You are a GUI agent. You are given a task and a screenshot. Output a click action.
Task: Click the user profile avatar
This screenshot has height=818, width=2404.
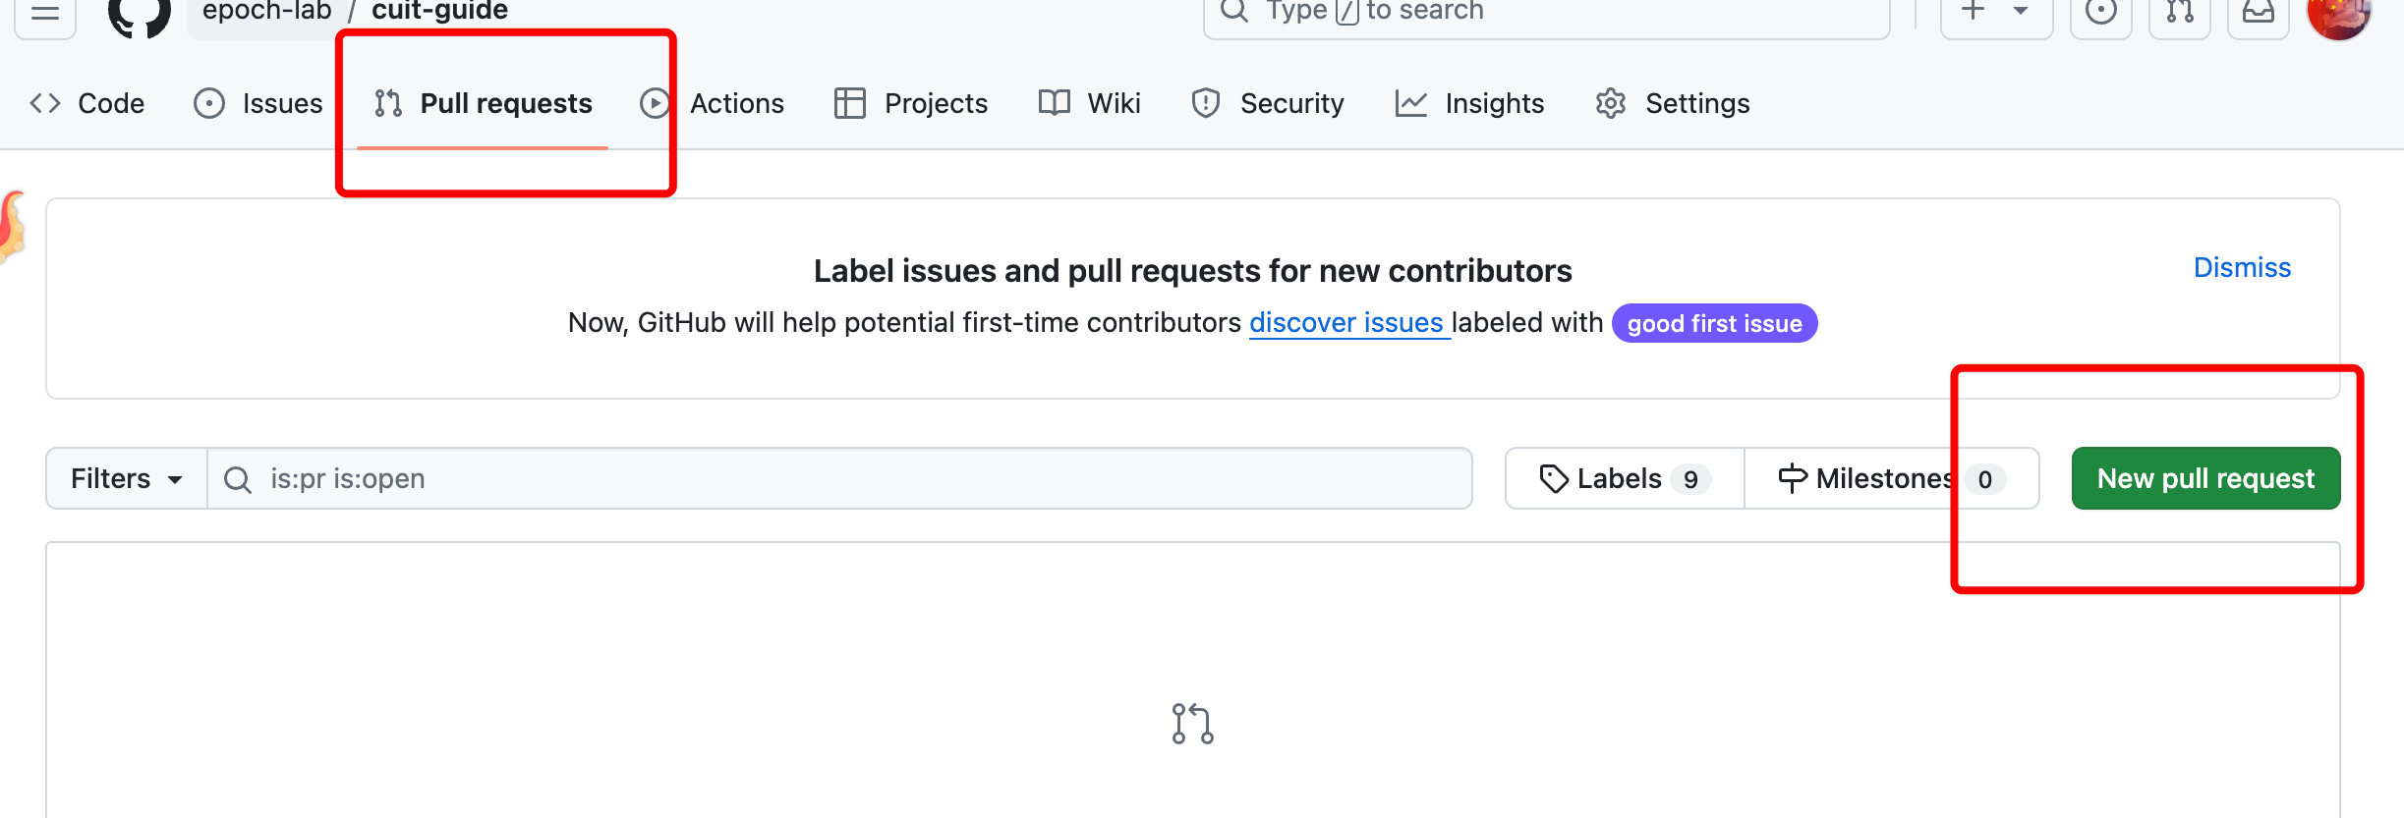[x=2338, y=16]
